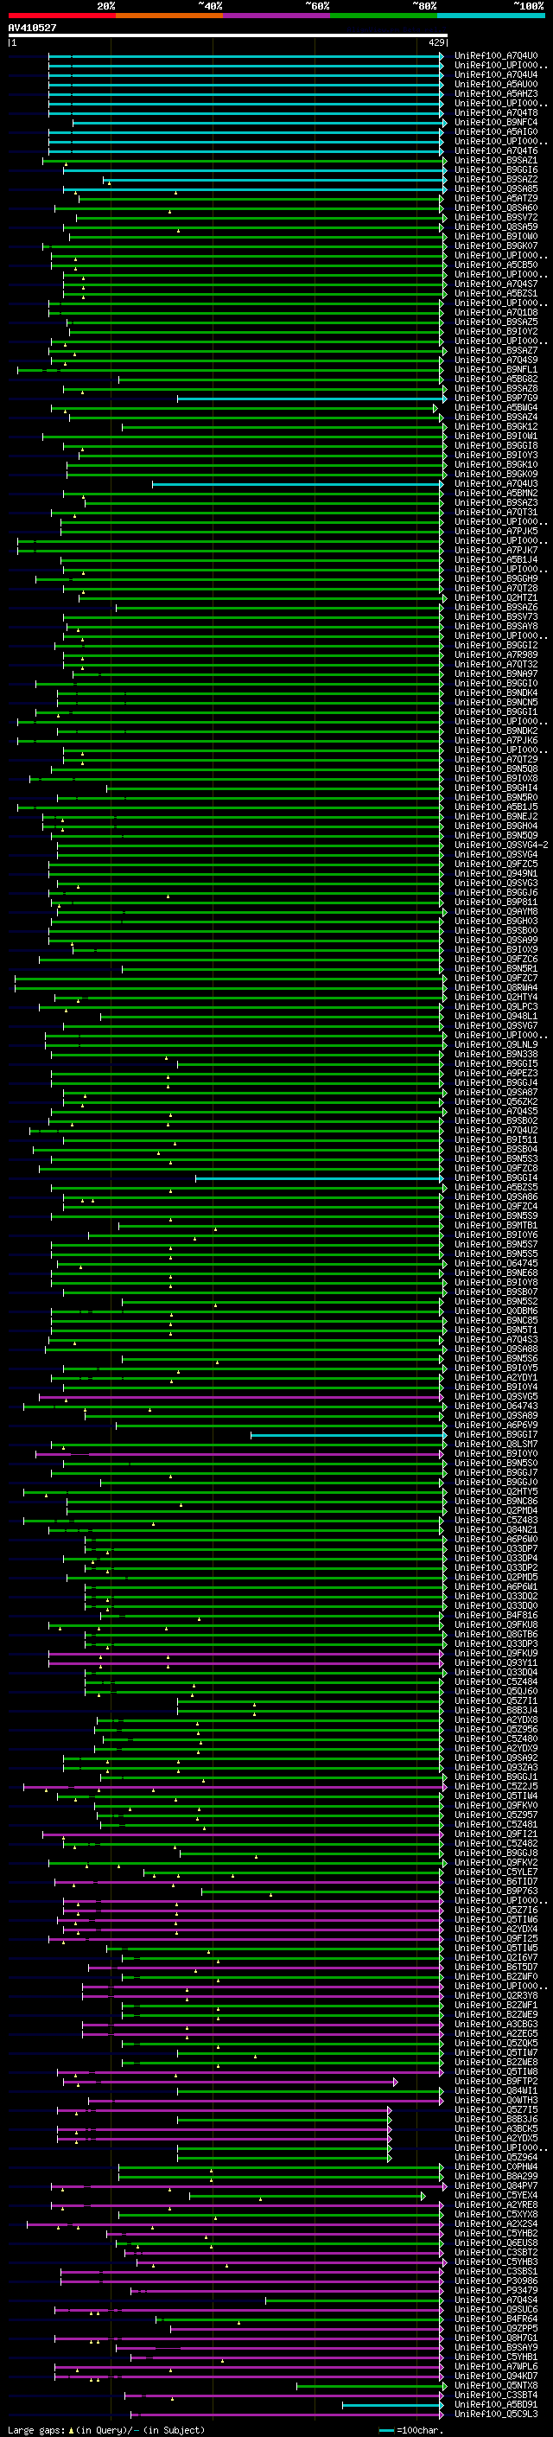The image size is (553, 2437).
Task: Open hit UniRef100_A5AHZ3
Action: [x=496, y=93]
